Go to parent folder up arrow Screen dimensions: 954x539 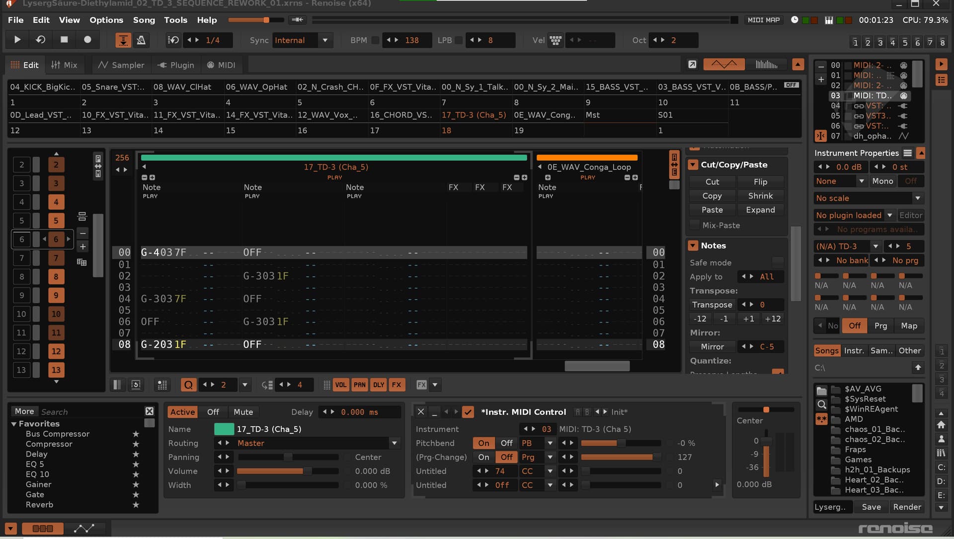click(x=918, y=367)
